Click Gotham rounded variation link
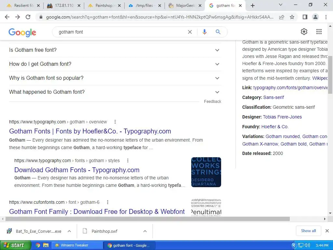This screenshot has width=333, height=250. click(x=283, y=136)
